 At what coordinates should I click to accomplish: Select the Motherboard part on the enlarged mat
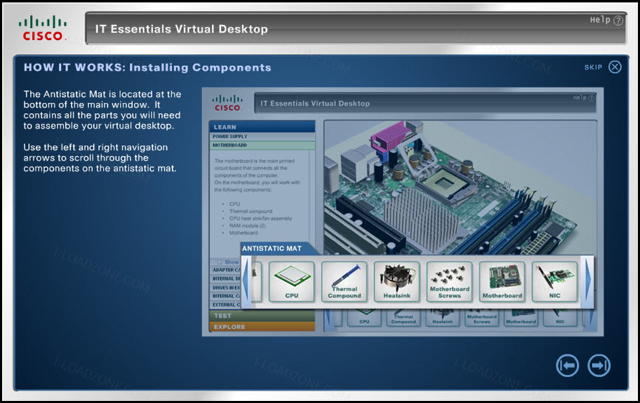pyautogui.click(x=502, y=282)
